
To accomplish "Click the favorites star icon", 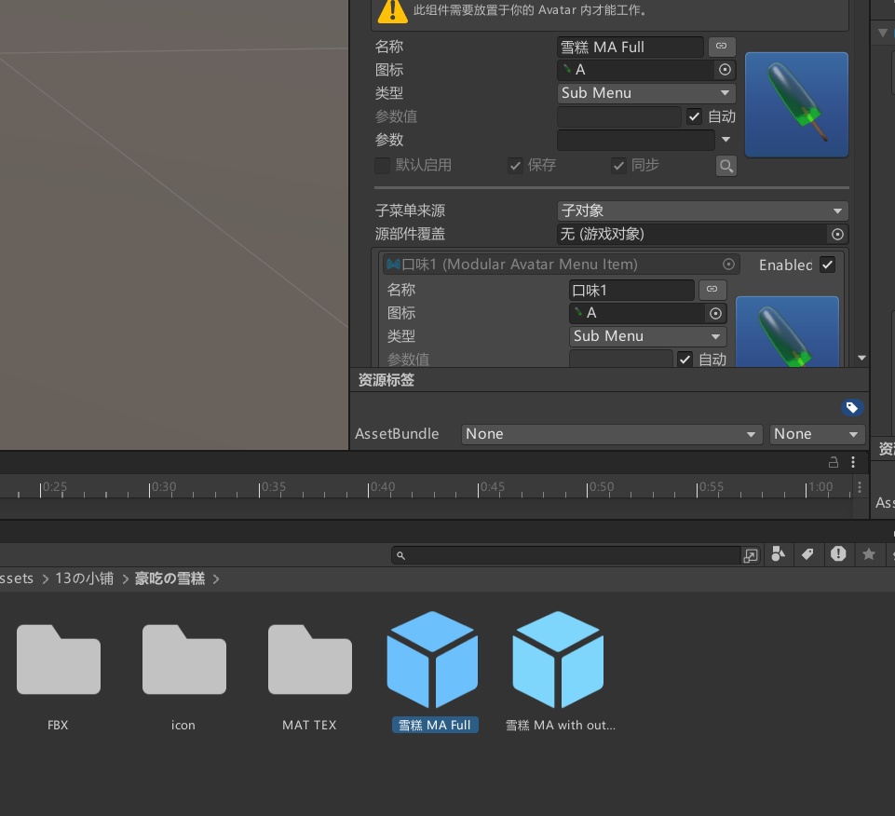I will point(869,554).
